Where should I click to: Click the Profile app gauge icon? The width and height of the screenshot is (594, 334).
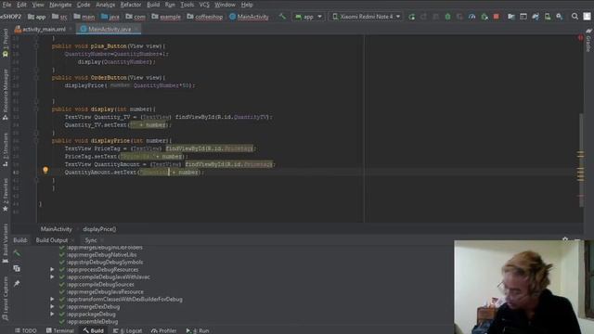coord(471,17)
